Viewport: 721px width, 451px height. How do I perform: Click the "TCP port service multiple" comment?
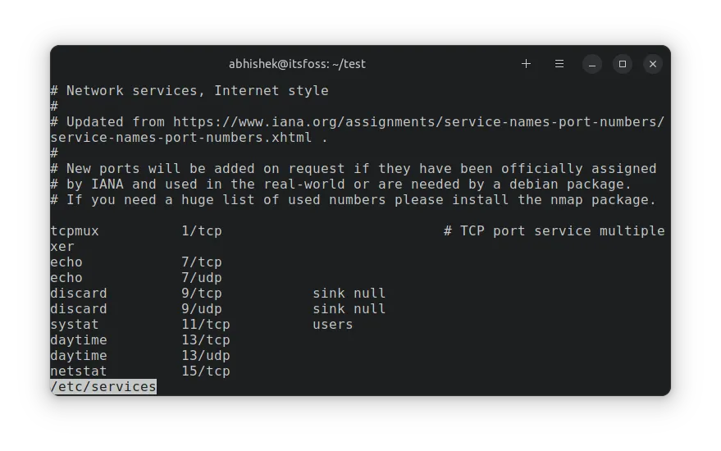562,230
